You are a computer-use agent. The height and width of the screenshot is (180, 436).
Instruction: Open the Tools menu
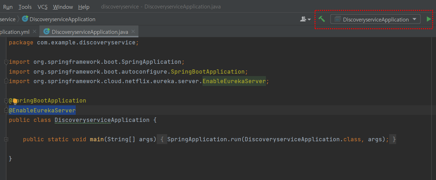coord(25,7)
